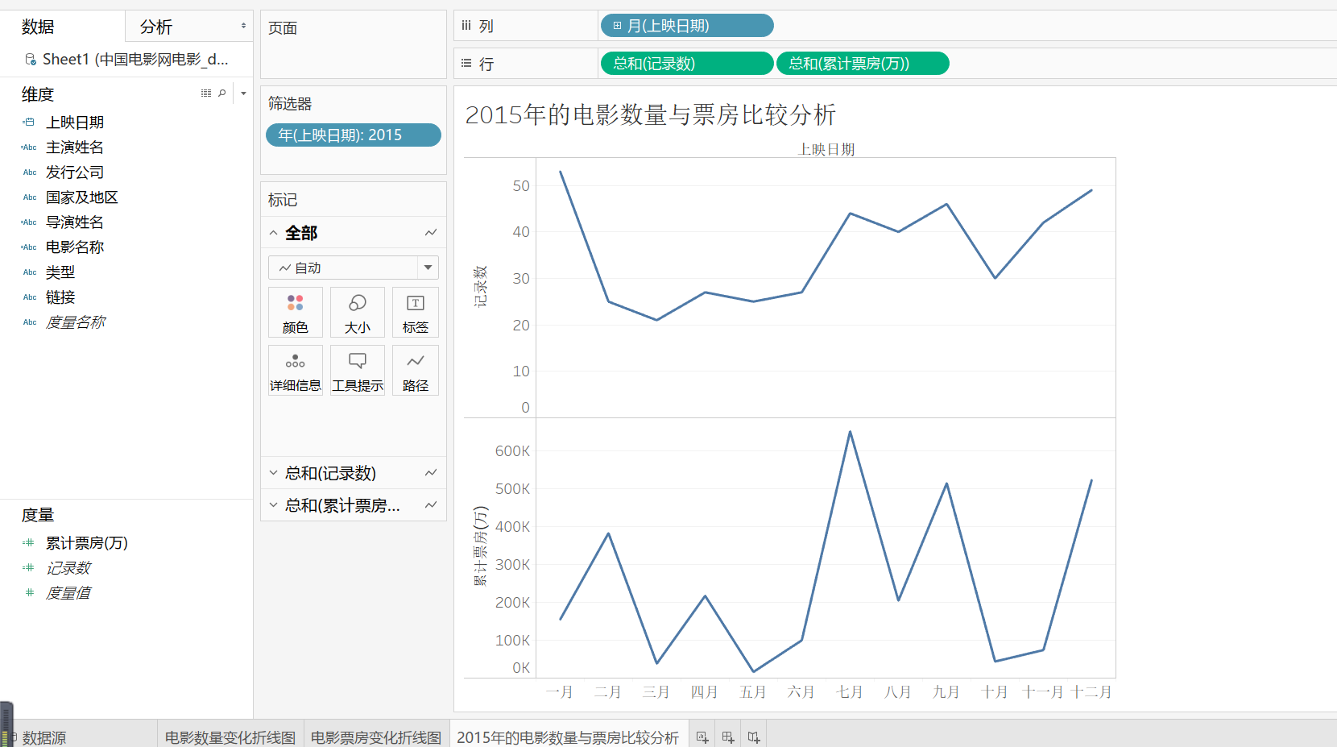Viewport: 1337px width, 747px height.
Task: Click the Abc icon beside 发行公司
Action: pos(30,172)
